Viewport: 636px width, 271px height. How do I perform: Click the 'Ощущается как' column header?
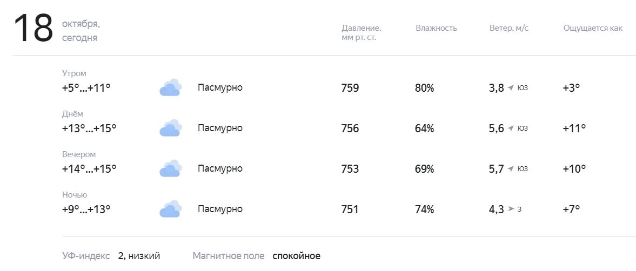point(593,28)
